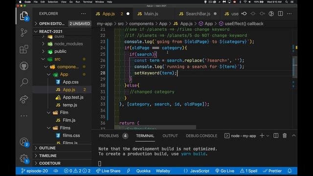Screen dimensions: 313x176
Task: Add a new terminal
Action: point(262,136)
